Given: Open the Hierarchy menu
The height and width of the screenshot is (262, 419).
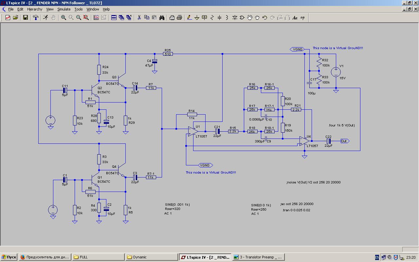Looking at the screenshot, I should 34,9.
